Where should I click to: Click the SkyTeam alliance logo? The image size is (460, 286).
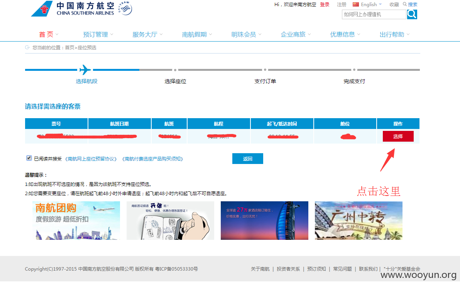(125, 8)
